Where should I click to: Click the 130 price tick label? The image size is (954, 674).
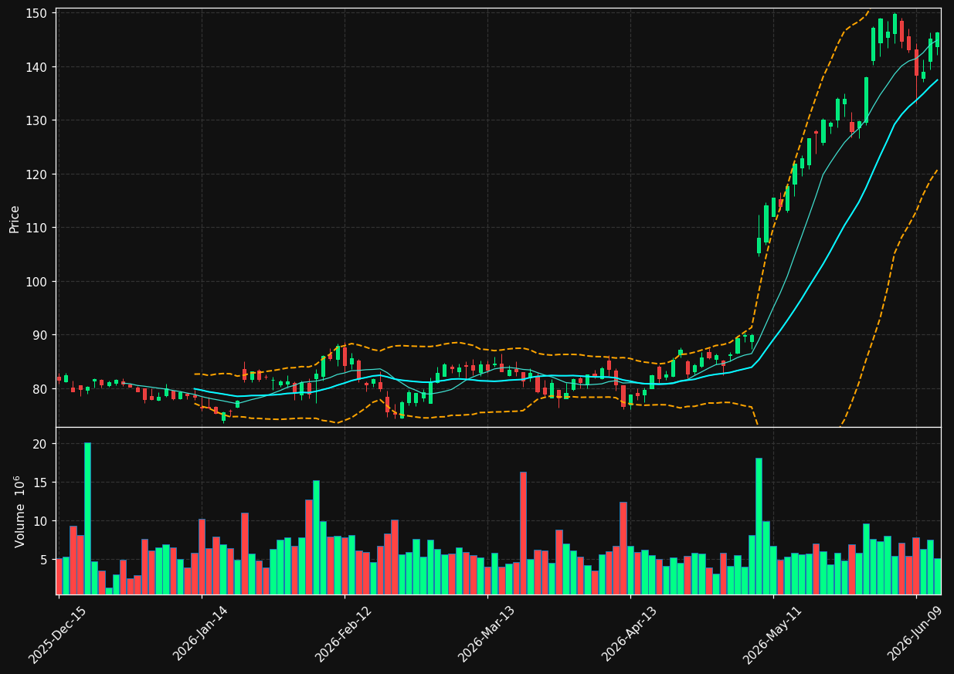click(38, 120)
